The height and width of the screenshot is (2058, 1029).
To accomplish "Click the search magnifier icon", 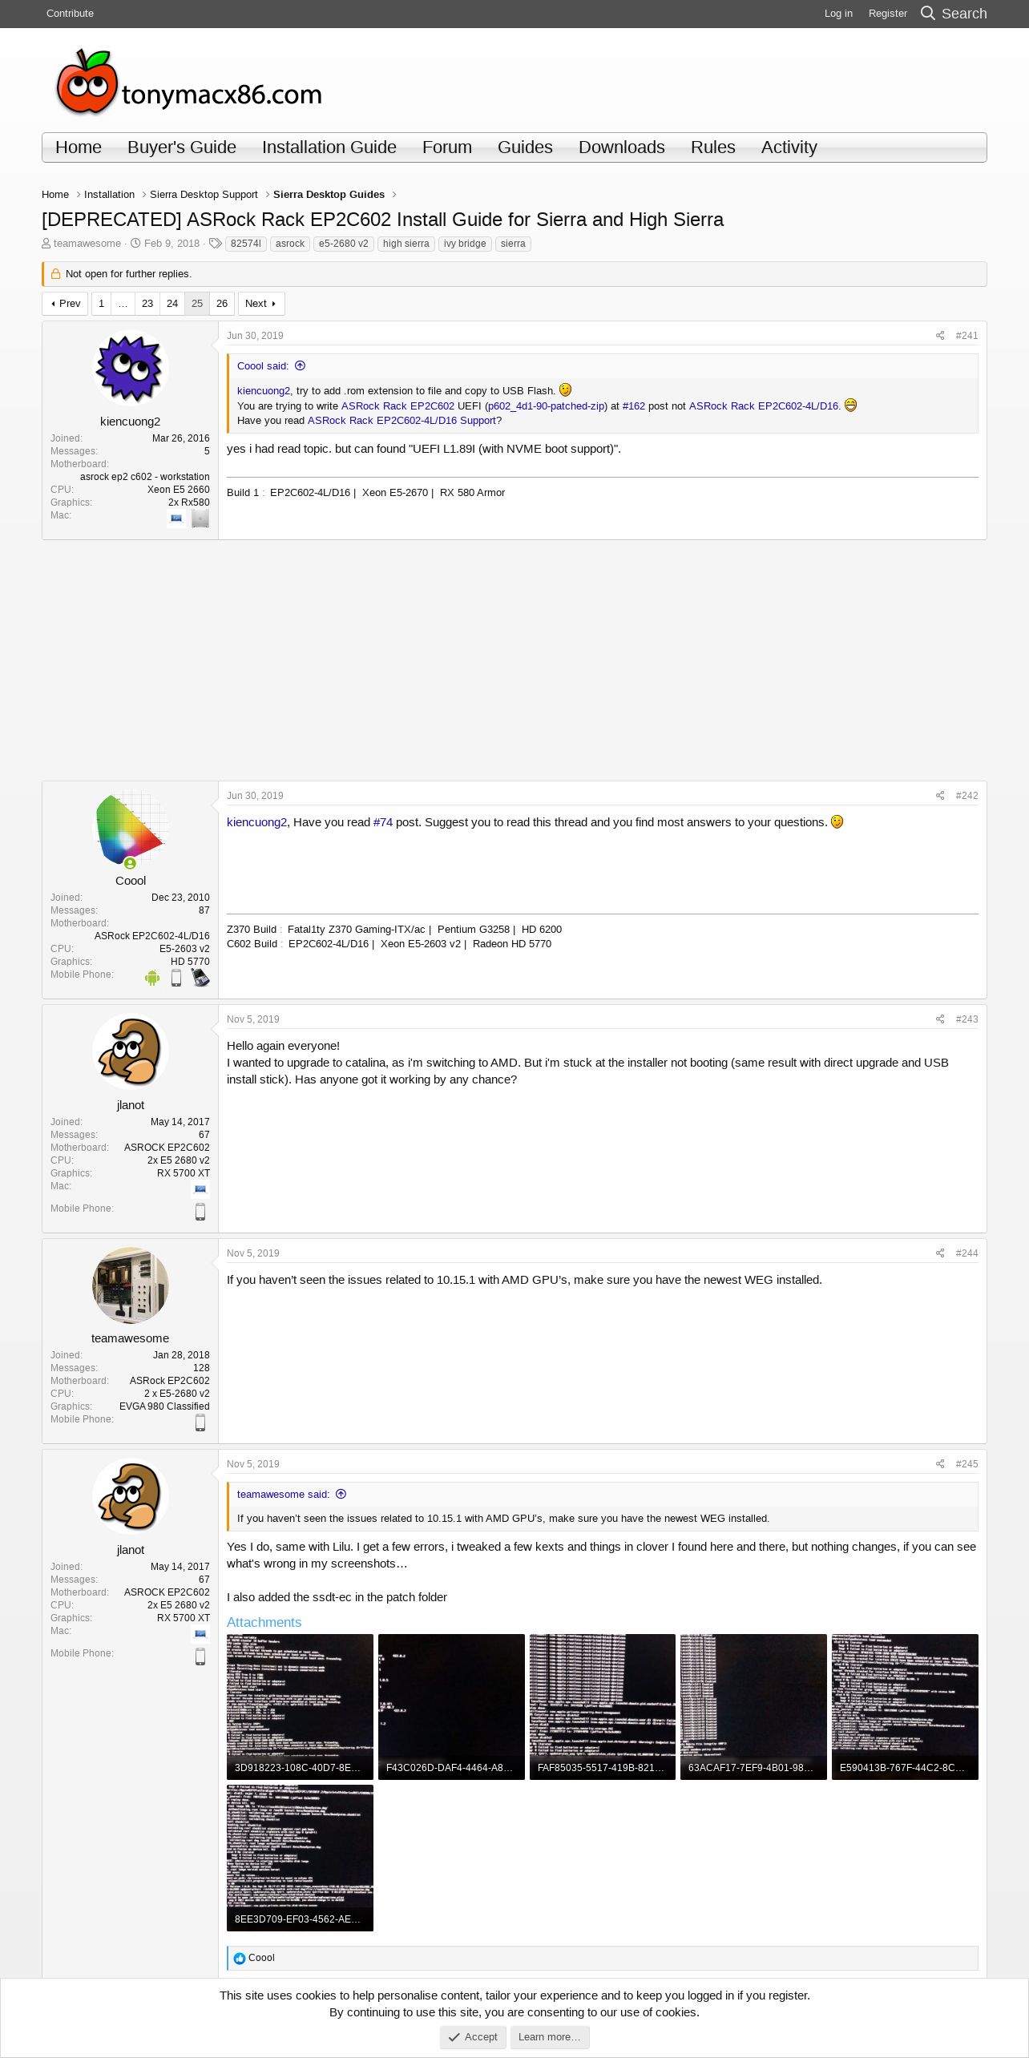I will pyautogui.click(x=928, y=13).
